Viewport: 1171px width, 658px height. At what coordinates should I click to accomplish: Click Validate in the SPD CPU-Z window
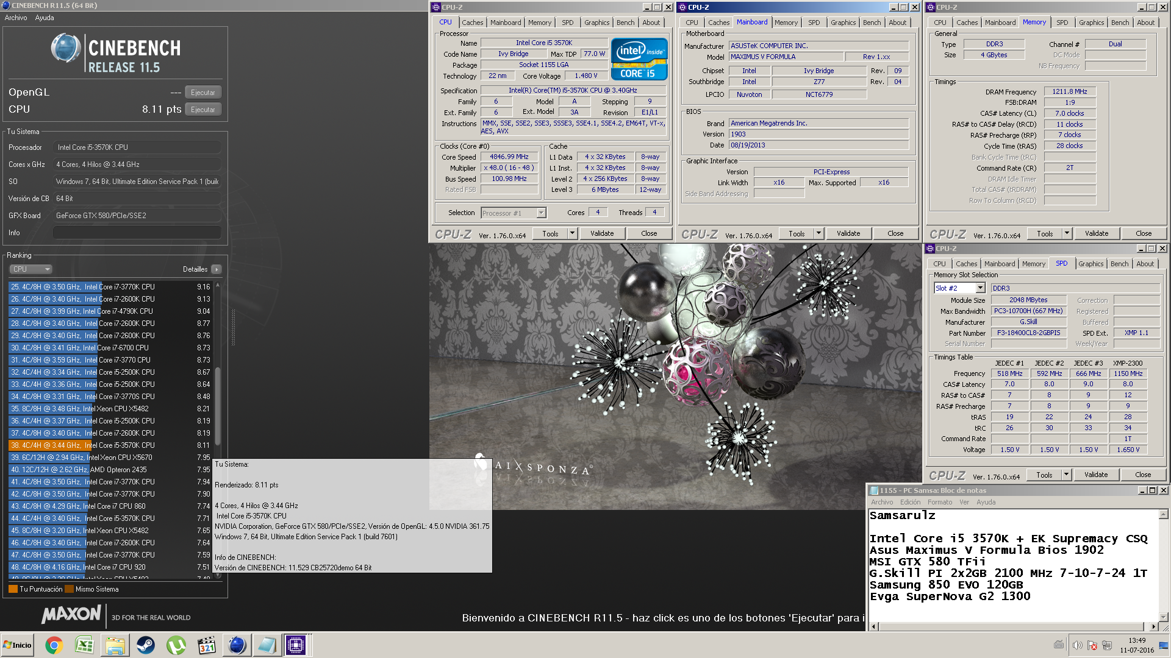(x=1096, y=475)
